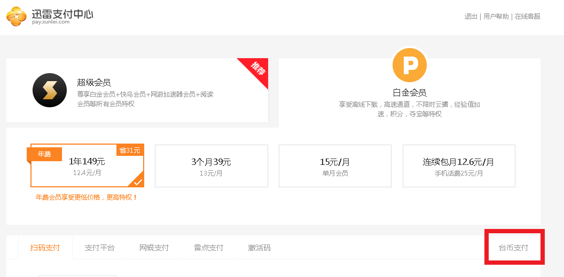Screen dimensions: 564x277
Task: Click the 白金会员 privileges description text
Action: coord(409,109)
